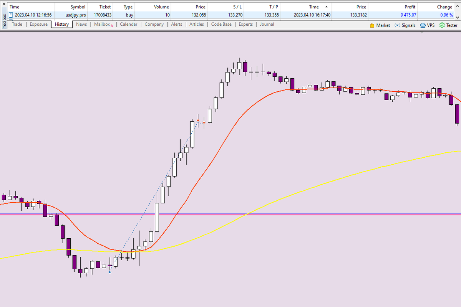Select the open time 2023.04.10 12:16:56 cell
Screen dimensions: 461x307
click(x=33, y=15)
